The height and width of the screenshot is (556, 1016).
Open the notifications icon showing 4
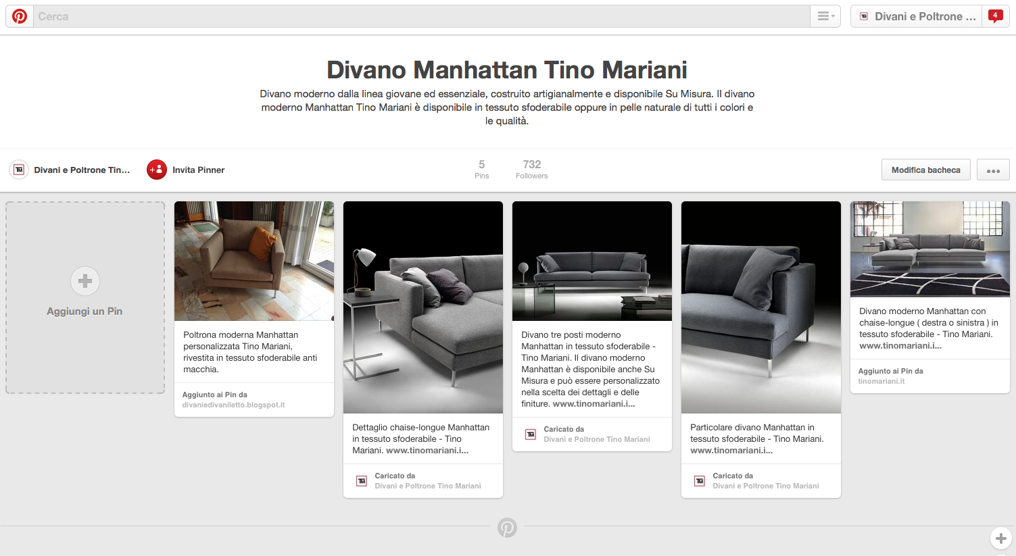pos(995,16)
